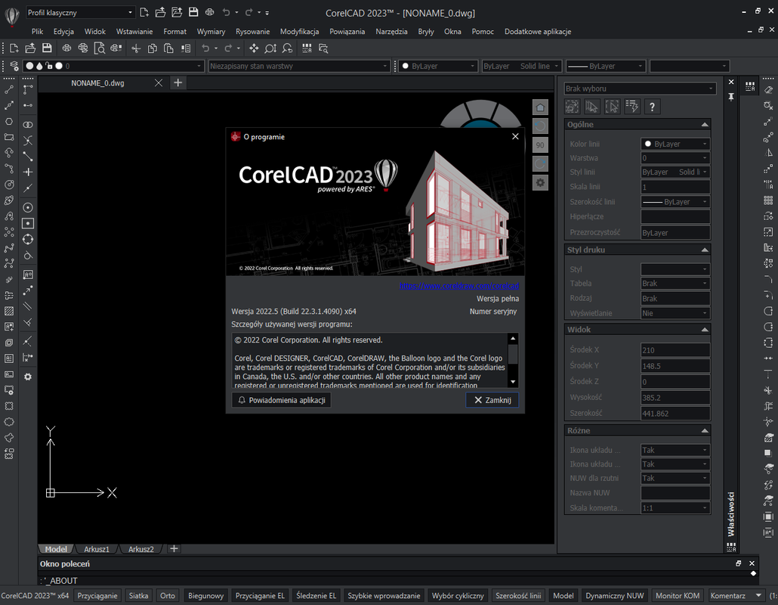Toggle Wybór cykliczny selection cycling
This screenshot has width=778, height=605.
[458, 596]
